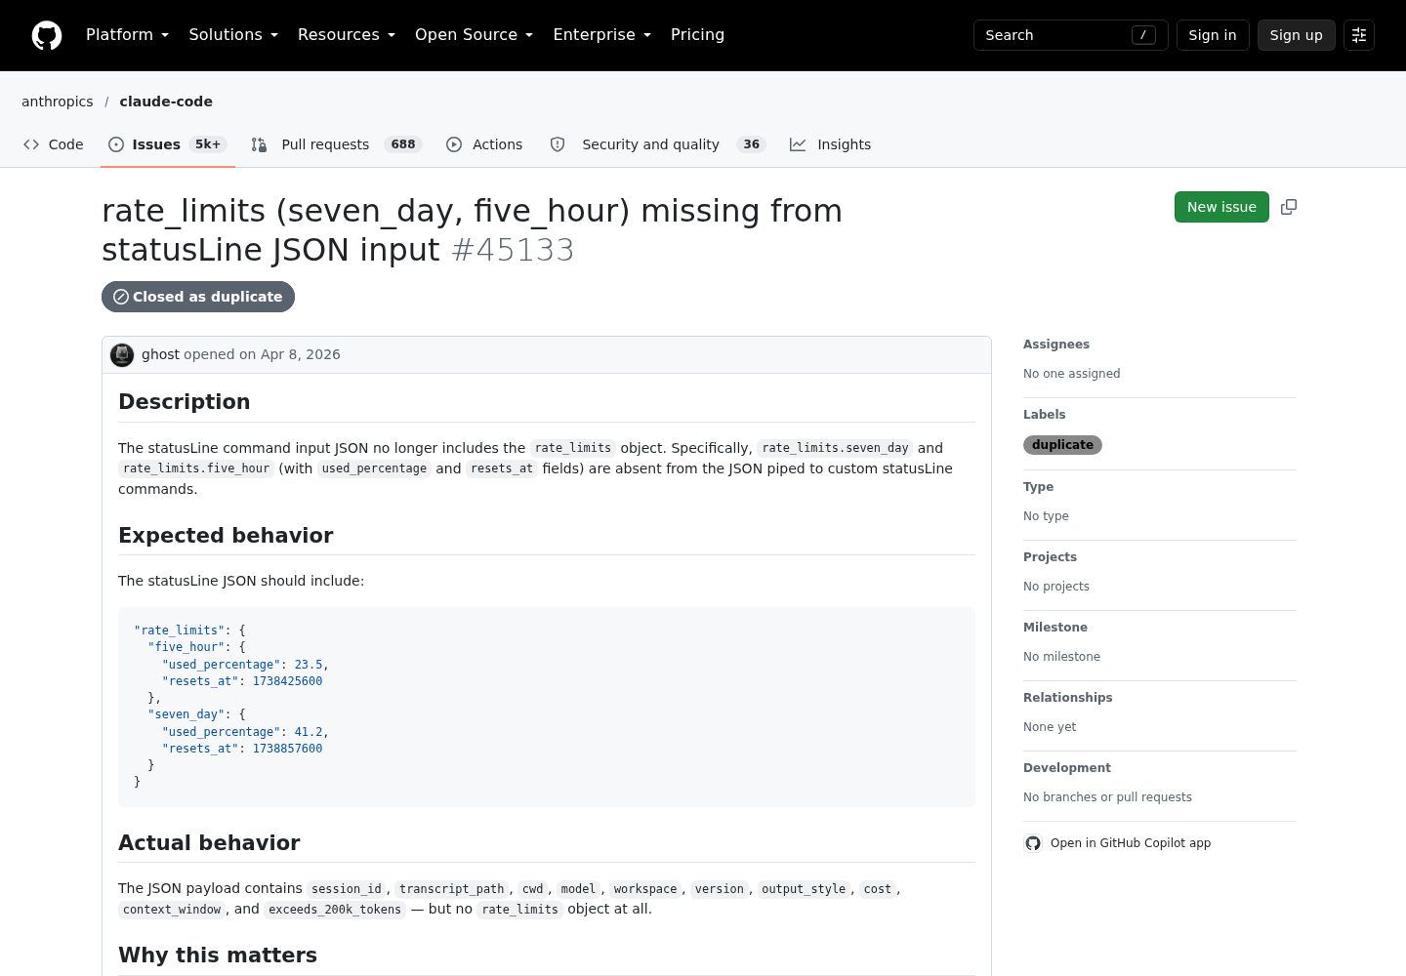Expand the Platform menu
The height and width of the screenshot is (976, 1406).
(128, 35)
